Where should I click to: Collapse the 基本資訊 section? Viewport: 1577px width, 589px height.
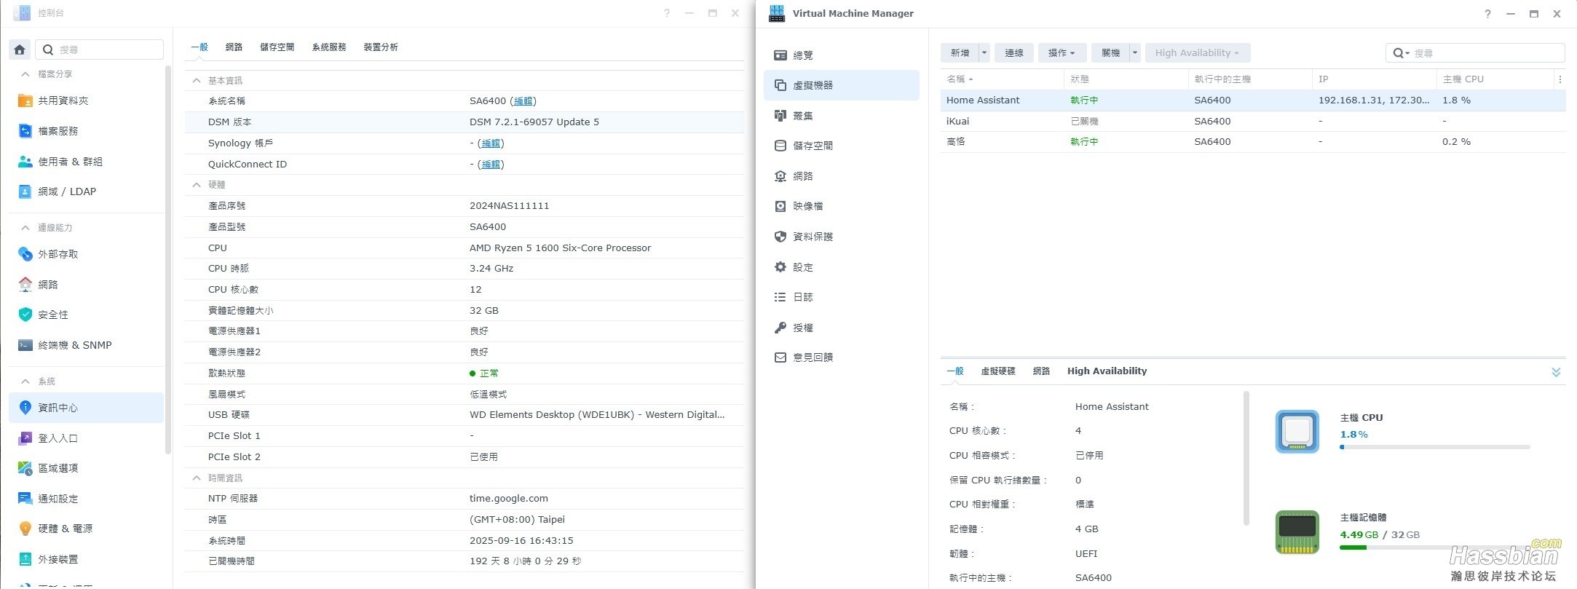pyautogui.click(x=196, y=81)
